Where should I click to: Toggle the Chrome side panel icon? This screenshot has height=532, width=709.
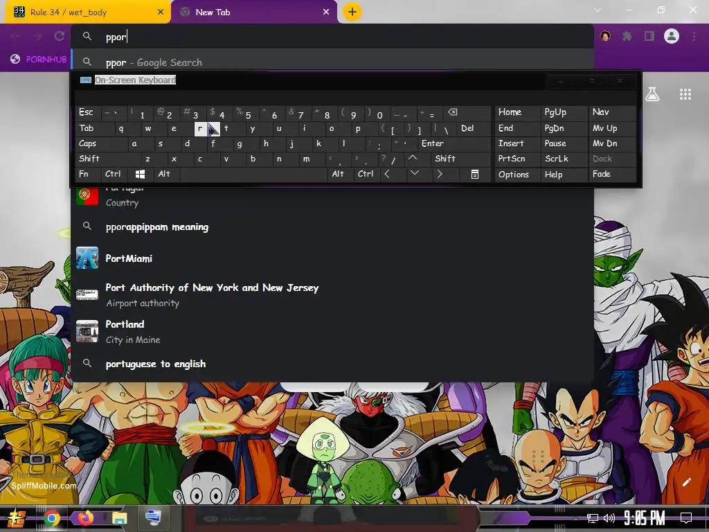coord(649,36)
